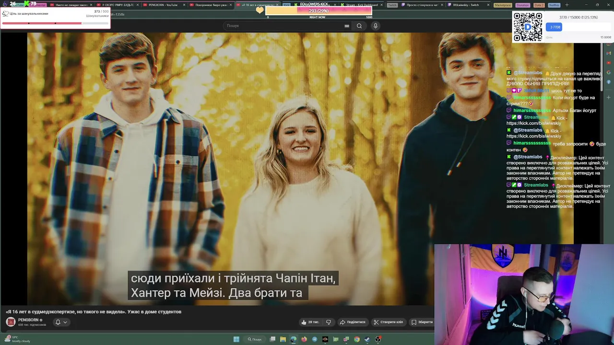Open the Marketplace bookmark

click(503, 5)
